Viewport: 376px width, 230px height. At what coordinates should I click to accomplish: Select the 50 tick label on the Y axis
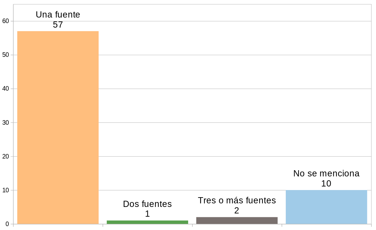pos(5,55)
